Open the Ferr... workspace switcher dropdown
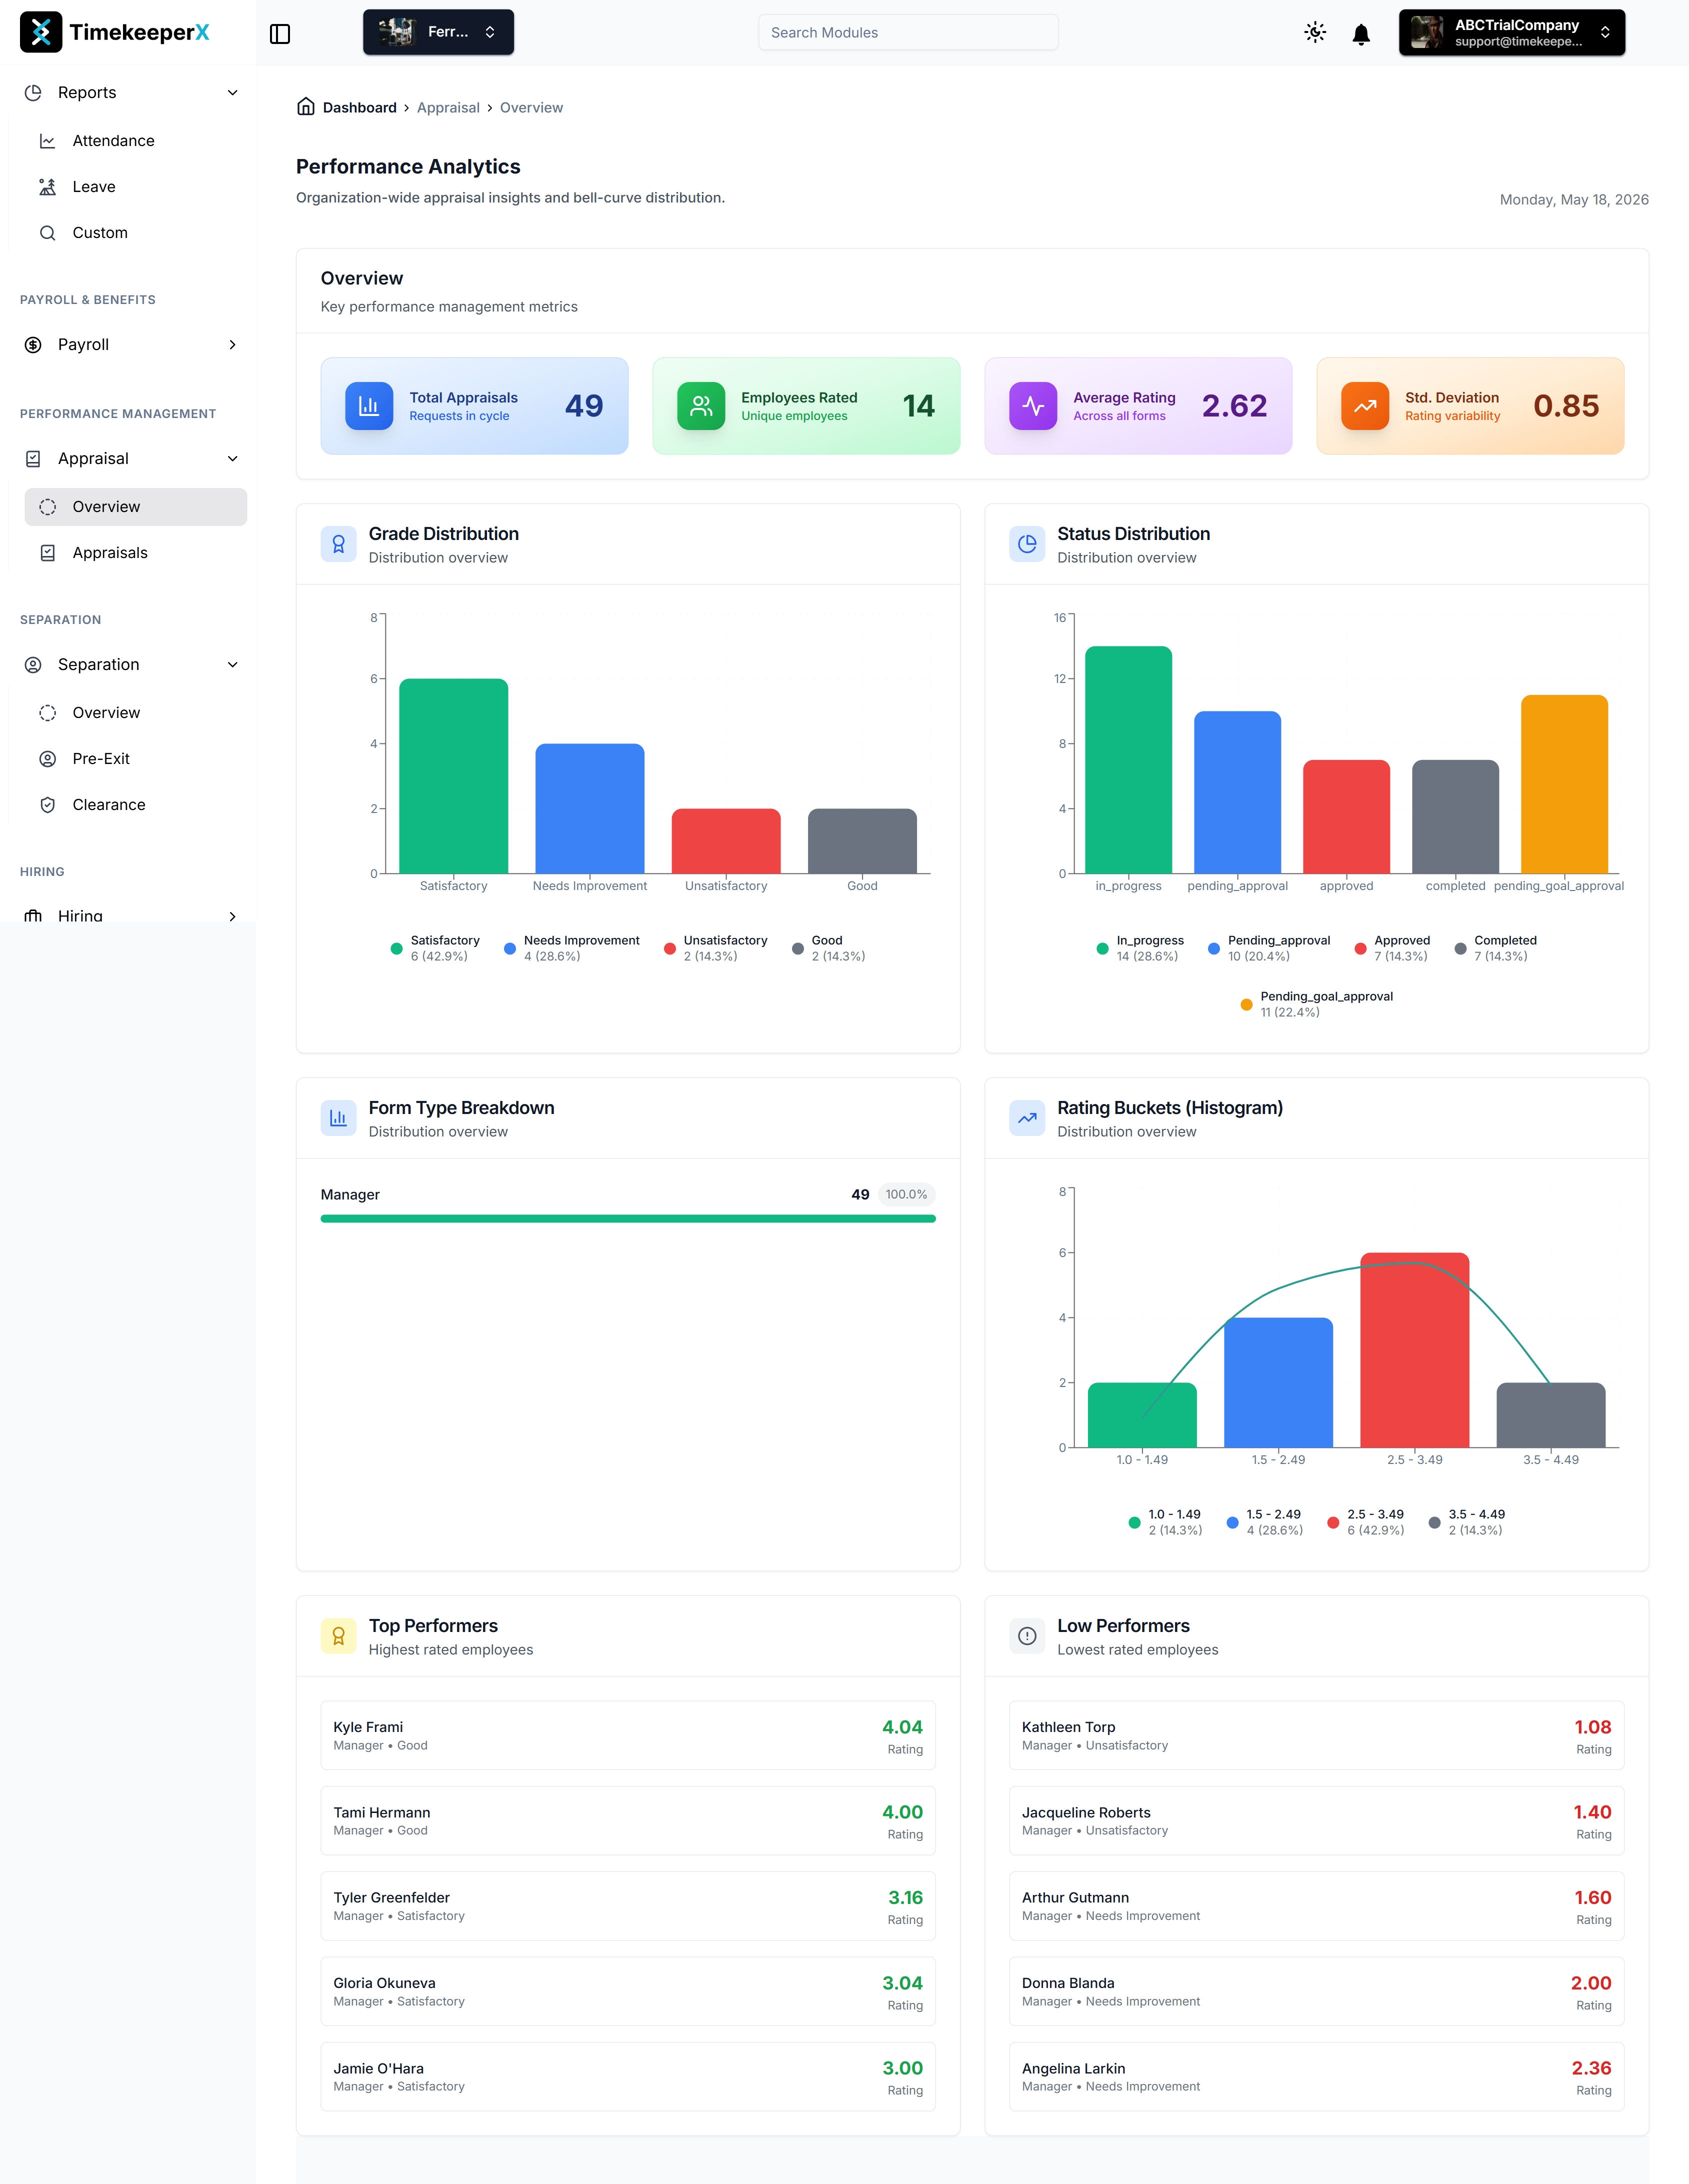The image size is (1689, 2184). pos(438,32)
